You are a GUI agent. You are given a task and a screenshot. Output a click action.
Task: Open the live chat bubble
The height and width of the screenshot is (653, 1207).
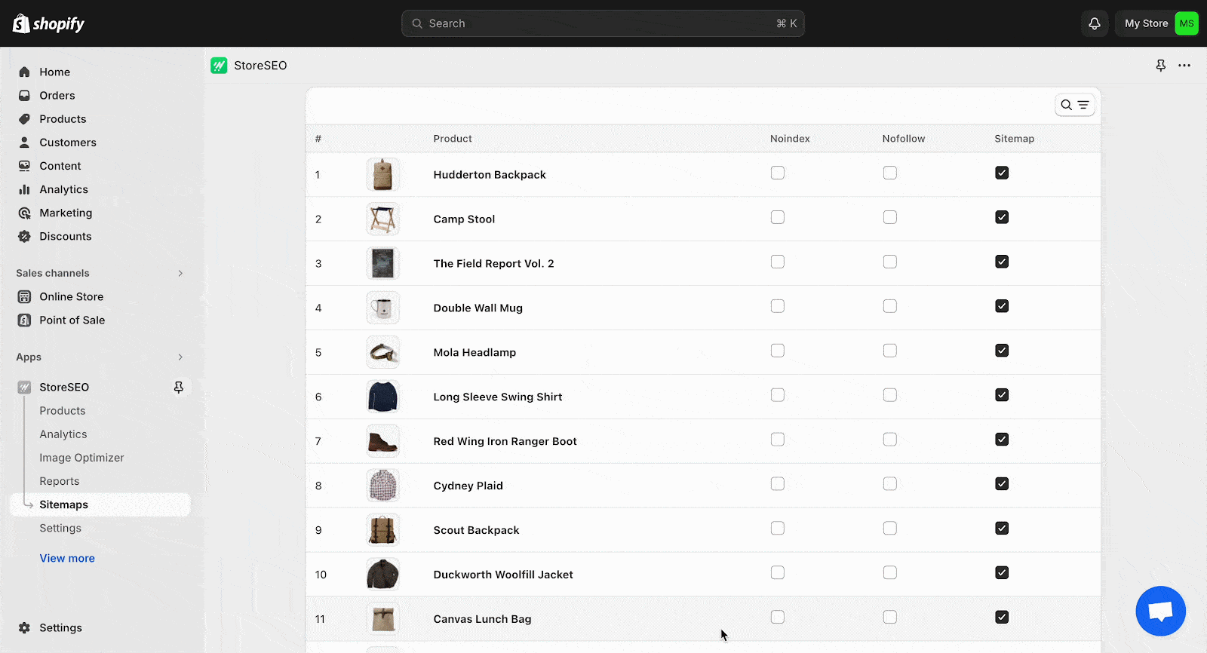click(1160, 611)
